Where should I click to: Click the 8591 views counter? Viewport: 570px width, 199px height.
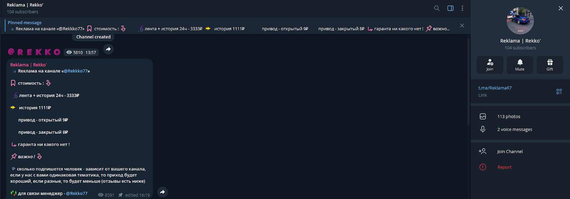(106, 195)
